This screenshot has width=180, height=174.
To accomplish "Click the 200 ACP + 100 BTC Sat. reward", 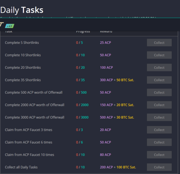I will pyautogui.click(x=118, y=167).
